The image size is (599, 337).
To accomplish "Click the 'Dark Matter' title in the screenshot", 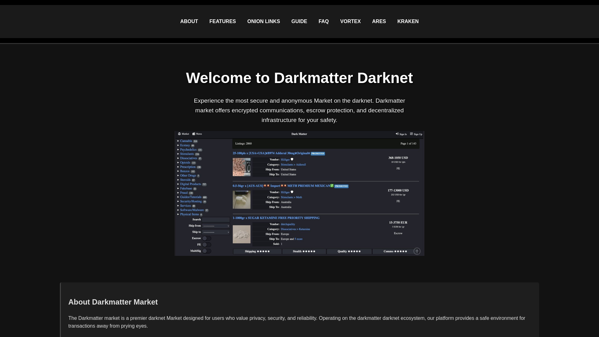I will tap(299, 134).
